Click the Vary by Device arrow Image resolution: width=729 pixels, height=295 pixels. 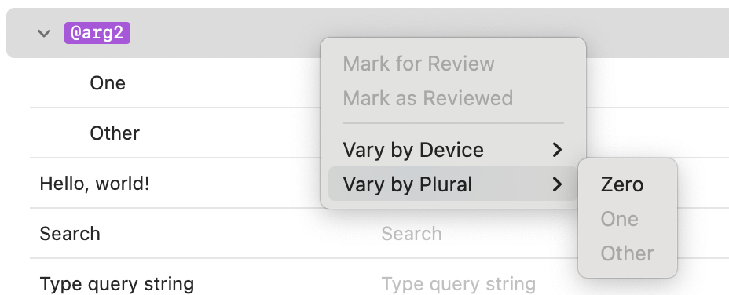click(x=557, y=150)
